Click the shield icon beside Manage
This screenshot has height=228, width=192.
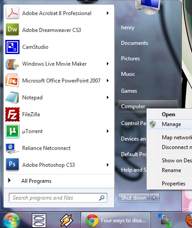tap(153, 124)
